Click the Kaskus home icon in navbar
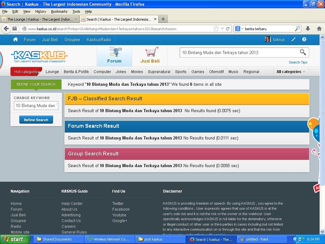This screenshot has height=244, width=325. [x=15, y=39]
